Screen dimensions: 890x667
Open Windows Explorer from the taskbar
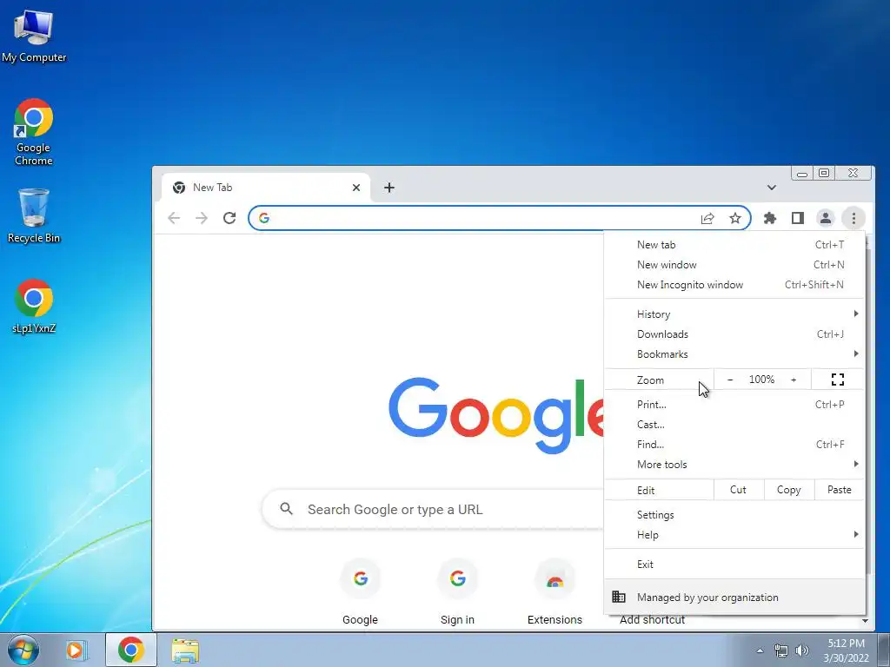[x=185, y=650]
